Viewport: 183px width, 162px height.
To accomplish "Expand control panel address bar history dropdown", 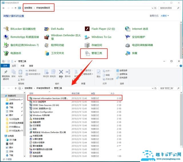I will tap(152, 8).
